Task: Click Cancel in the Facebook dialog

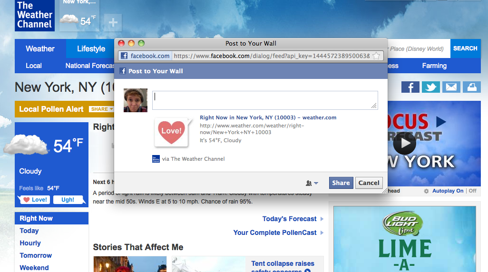Action: pos(369,183)
